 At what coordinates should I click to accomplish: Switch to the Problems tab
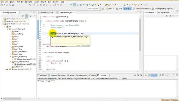click(x=43, y=75)
